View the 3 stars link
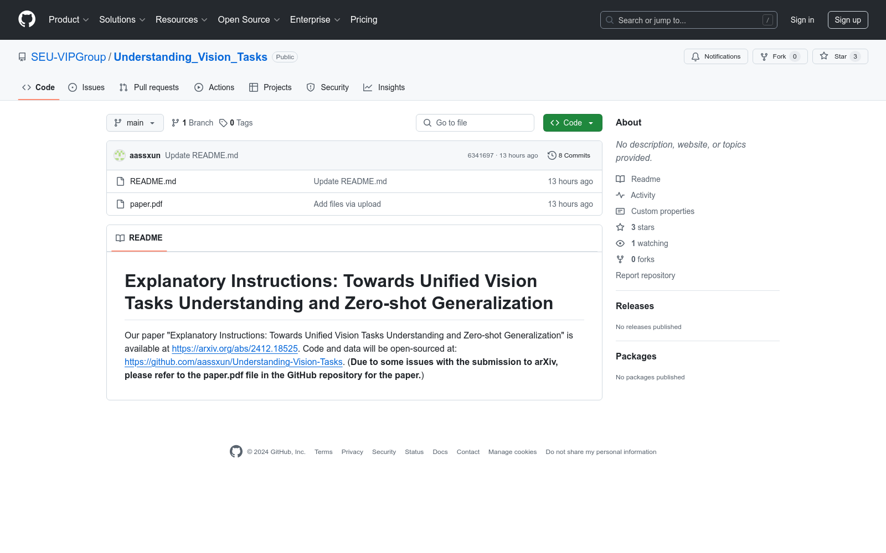The image size is (886, 553). coord(635,227)
